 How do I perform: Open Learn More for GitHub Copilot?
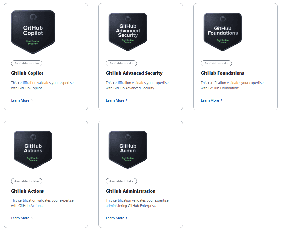click(x=20, y=100)
